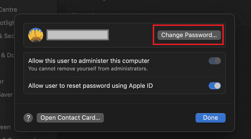Click the Change Password button
This screenshot has width=251, height=139.
click(189, 35)
